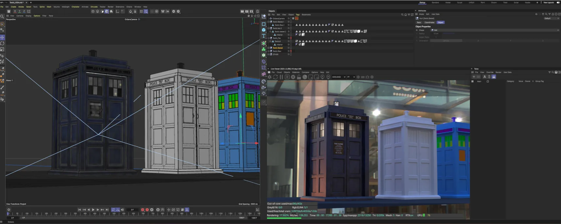Click the home icon in Objects panel header
The image size is (561, 224).
pyautogui.click(x=405, y=15)
